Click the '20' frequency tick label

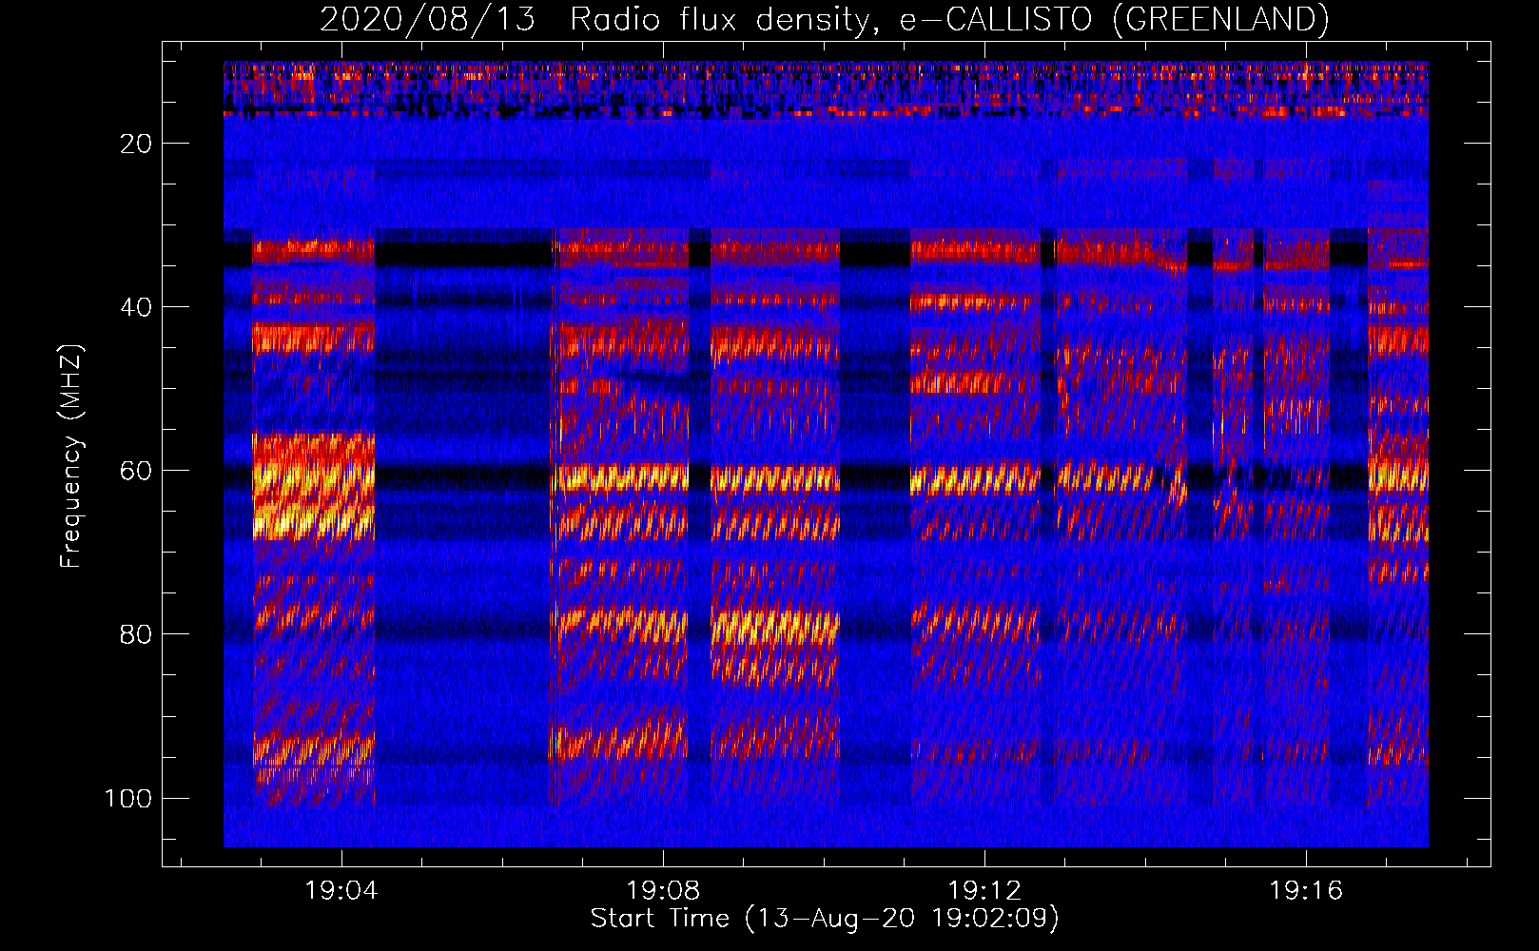(x=136, y=144)
